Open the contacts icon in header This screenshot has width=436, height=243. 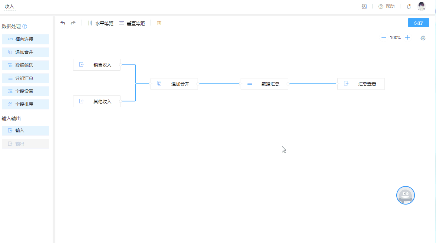point(364,6)
